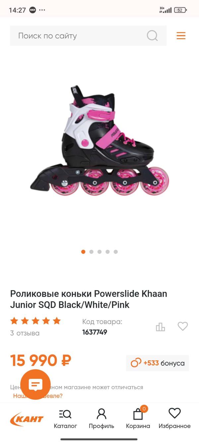Click the Поиск по сайту field
Screen dimensions: 199x443
[x=88, y=36]
